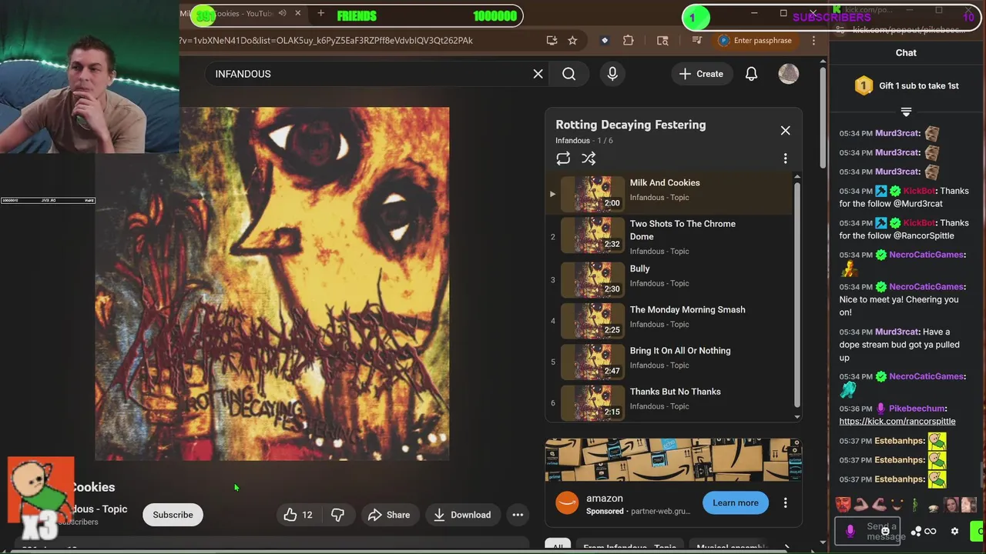Start voice search with the microphone

(x=612, y=74)
